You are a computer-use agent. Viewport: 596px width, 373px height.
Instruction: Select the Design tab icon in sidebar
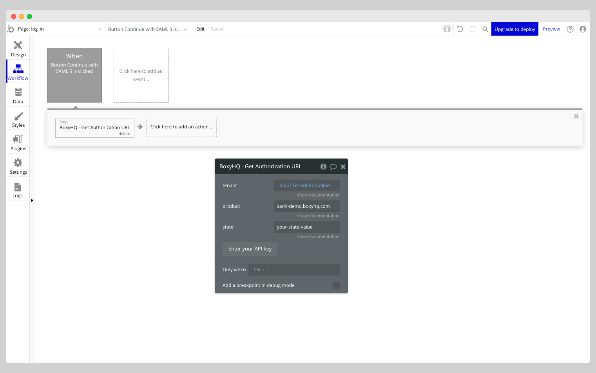pyautogui.click(x=18, y=44)
